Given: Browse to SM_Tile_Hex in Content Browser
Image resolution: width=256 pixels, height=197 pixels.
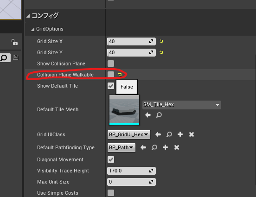Looking at the screenshot, I should tap(159, 115).
